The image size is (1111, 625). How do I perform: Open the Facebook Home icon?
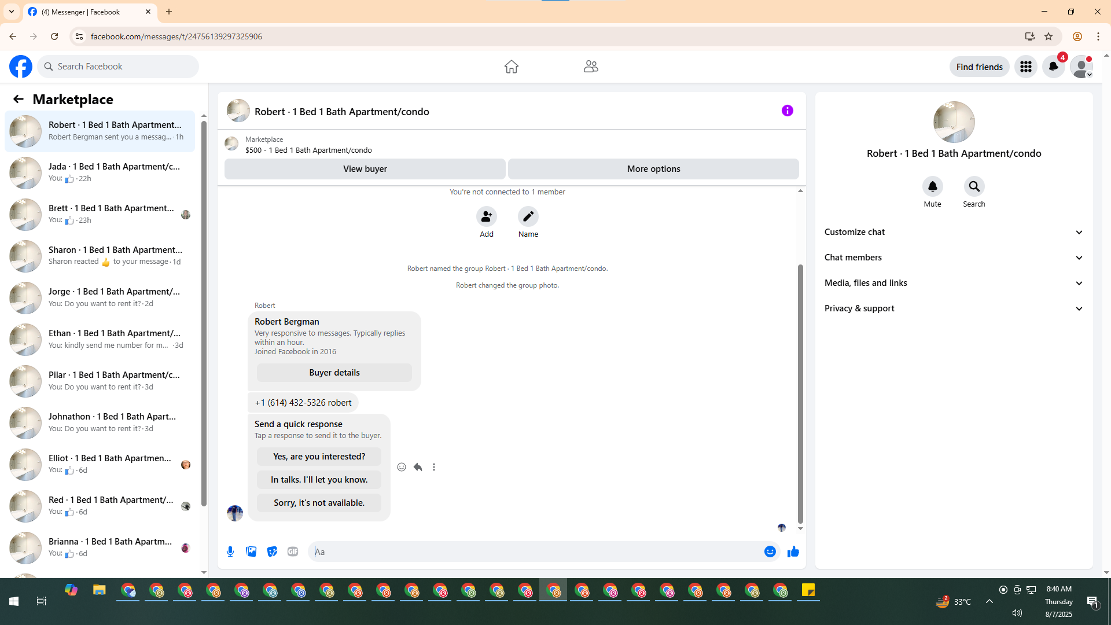[511, 67]
